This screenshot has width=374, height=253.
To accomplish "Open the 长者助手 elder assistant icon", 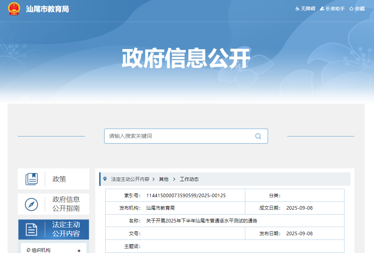I will click(322, 9).
